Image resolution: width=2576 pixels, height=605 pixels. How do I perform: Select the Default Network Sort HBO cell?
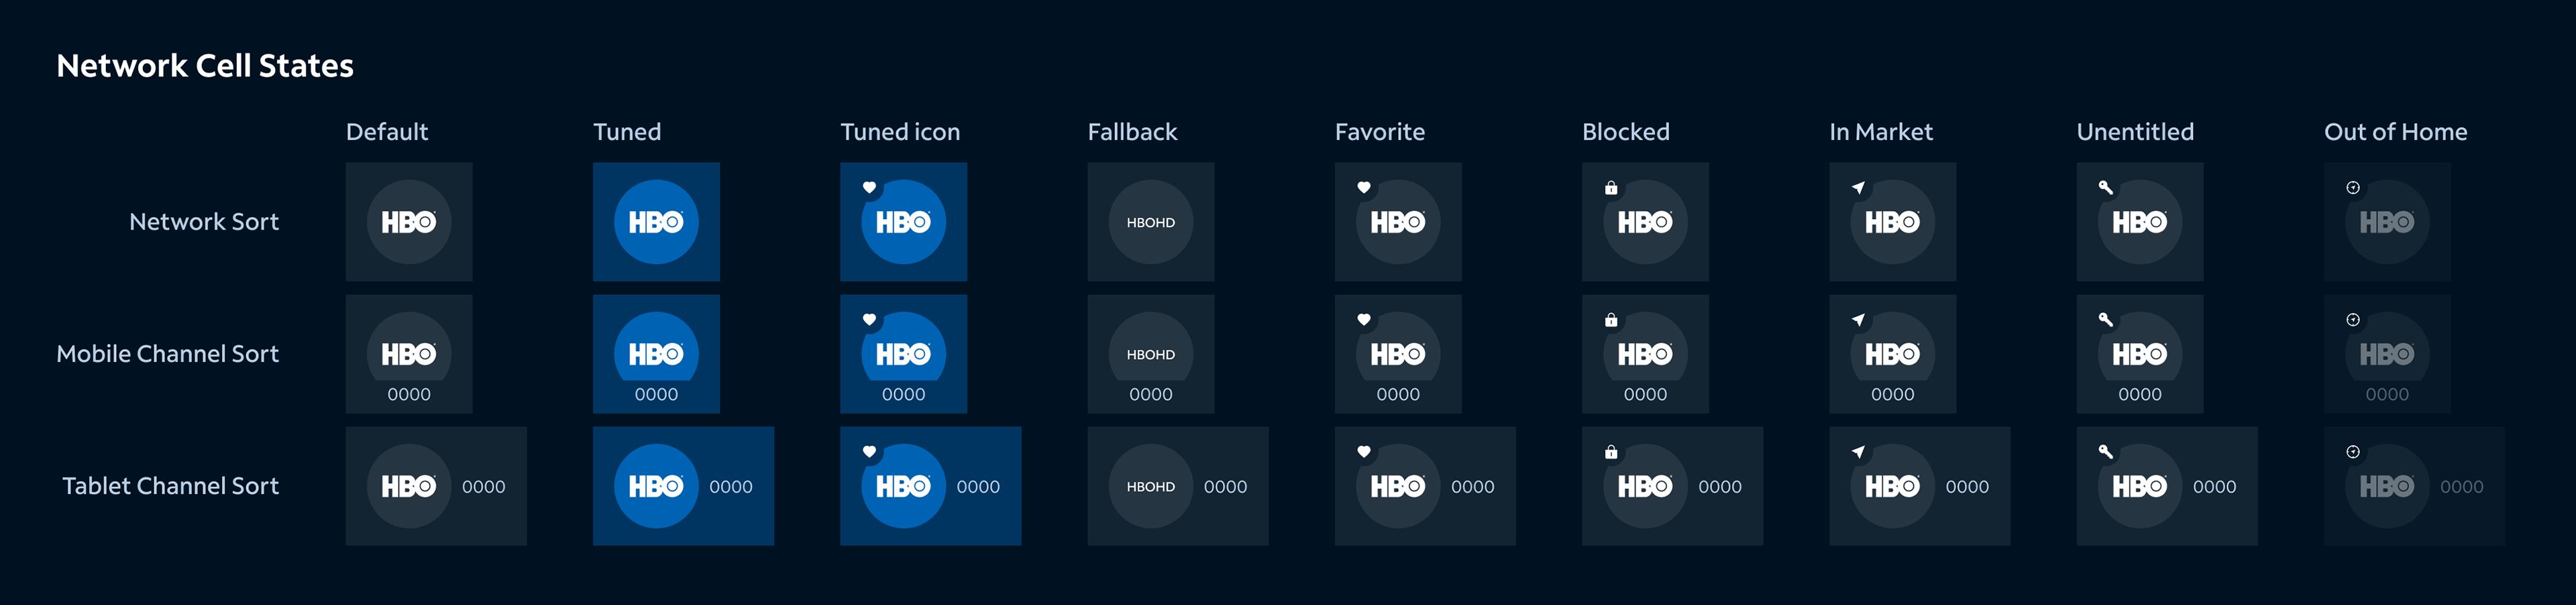(409, 222)
